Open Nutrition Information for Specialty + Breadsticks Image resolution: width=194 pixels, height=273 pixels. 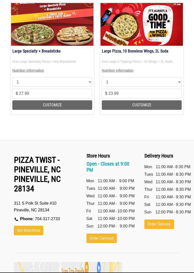coord(28,70)
